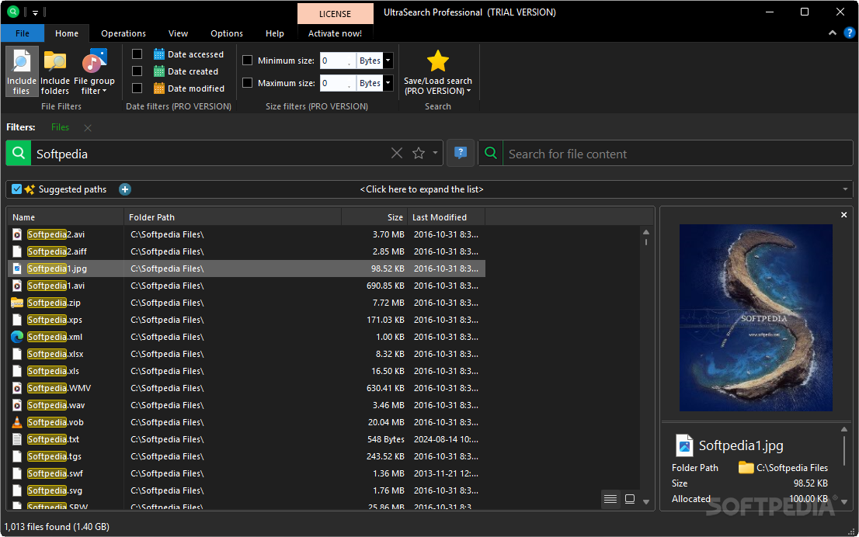Enable the Date created checkbox
The width and height of the screenshot is (859, 537).
137,71
